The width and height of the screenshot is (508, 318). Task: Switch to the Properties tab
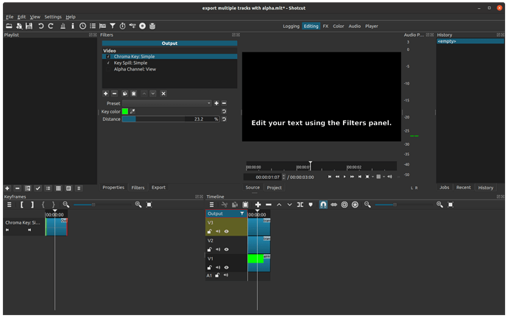(113, 188)
